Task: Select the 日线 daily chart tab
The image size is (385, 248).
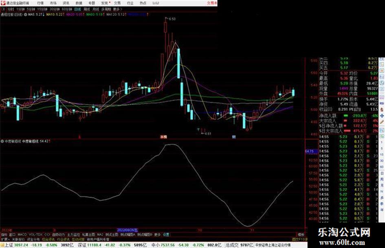Action: (x=77, y=9)
